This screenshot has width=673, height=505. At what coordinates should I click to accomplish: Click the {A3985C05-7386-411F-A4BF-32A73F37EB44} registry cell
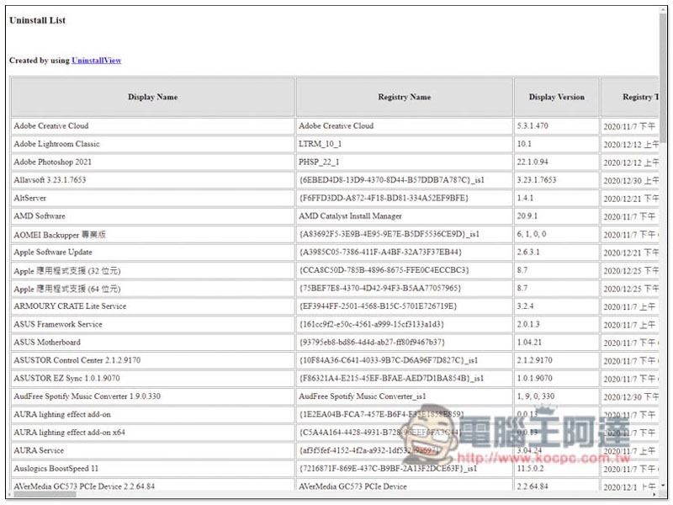tap(405, 252)
